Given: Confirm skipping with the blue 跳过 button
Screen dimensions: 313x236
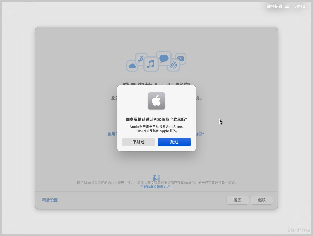Looking at the screenshot, I should click(x=174, y=142).
